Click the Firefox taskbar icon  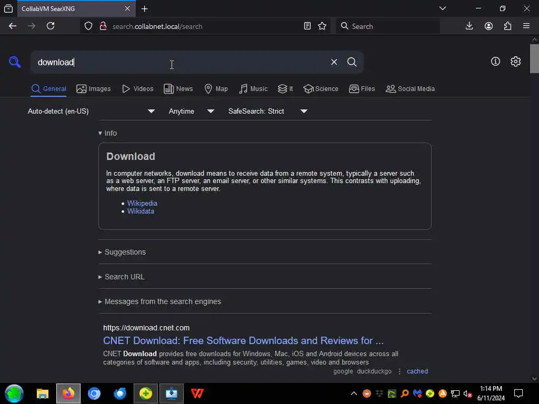tap(68, 393)
